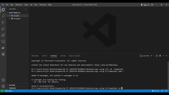Open the Go menu

coord(31,5)
